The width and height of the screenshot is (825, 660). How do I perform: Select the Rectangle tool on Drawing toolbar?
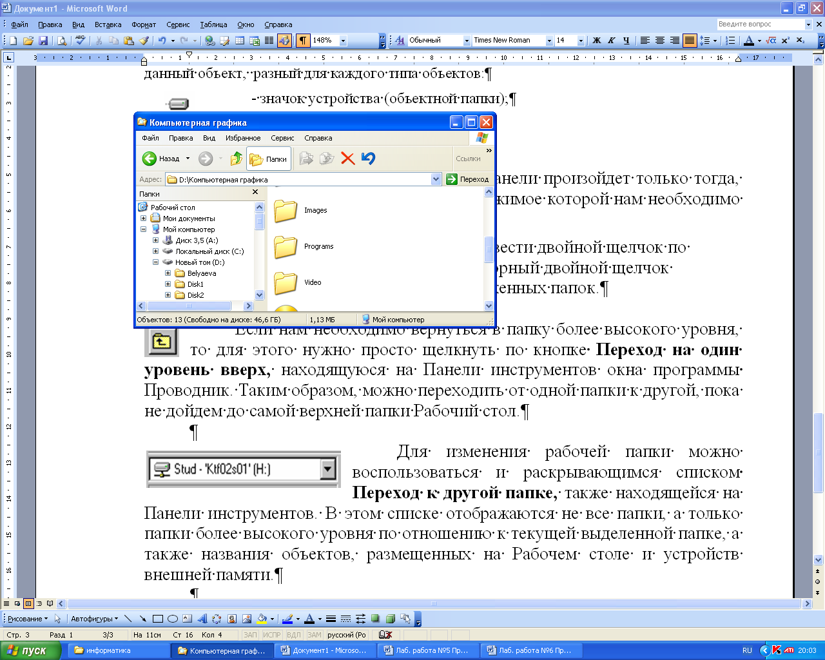(x=157, y=619)
